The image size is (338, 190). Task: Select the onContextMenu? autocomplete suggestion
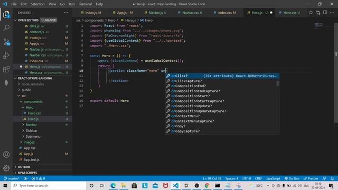tap(222, 116)
